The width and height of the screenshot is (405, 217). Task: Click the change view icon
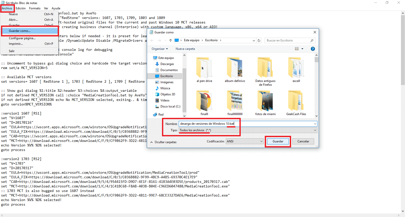point(297,49)
